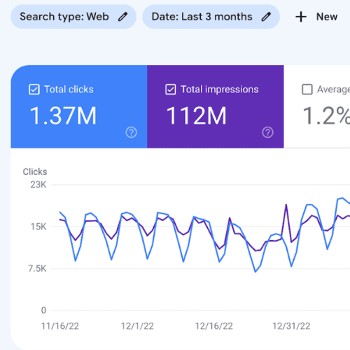
Task: Click the tall purple impressions spike near 12/31/22
Action: tap(286, 204)
